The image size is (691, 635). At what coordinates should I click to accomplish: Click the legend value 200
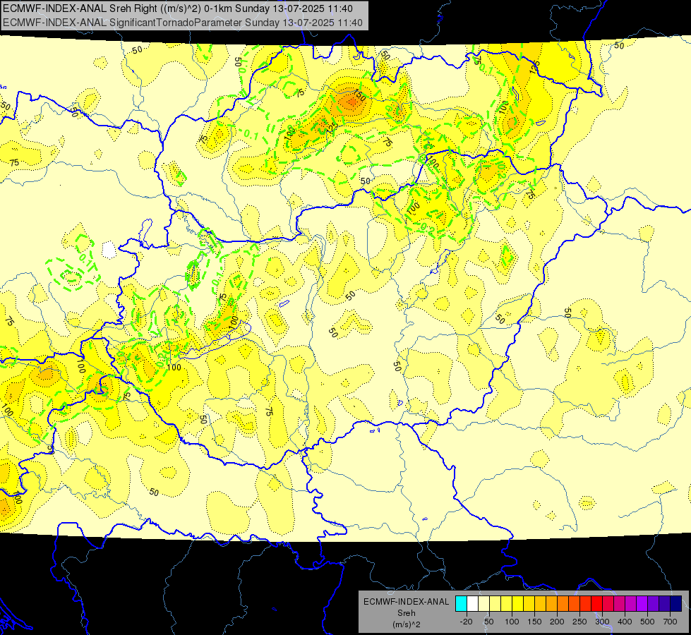pyautogui.click(x=557, y=622)
